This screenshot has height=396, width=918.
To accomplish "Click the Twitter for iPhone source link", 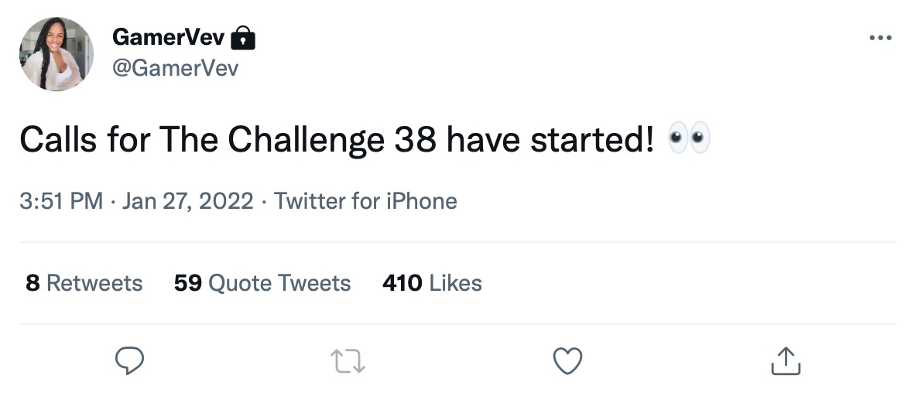I will click(365, 201).
